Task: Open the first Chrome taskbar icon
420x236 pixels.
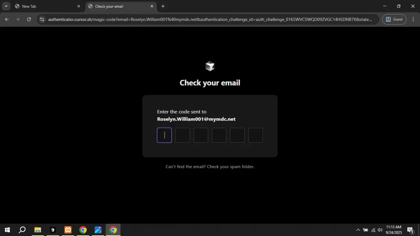Action: coord(83,230)
